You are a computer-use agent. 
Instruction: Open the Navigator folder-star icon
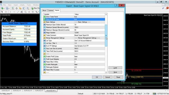point(20,8)
